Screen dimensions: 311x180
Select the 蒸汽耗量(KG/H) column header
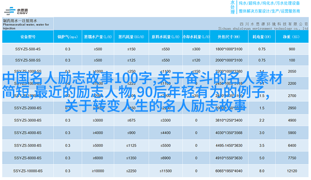[131, 37]
